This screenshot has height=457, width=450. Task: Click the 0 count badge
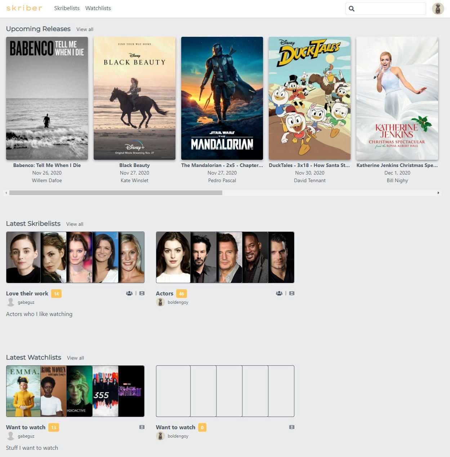[202, 427]
